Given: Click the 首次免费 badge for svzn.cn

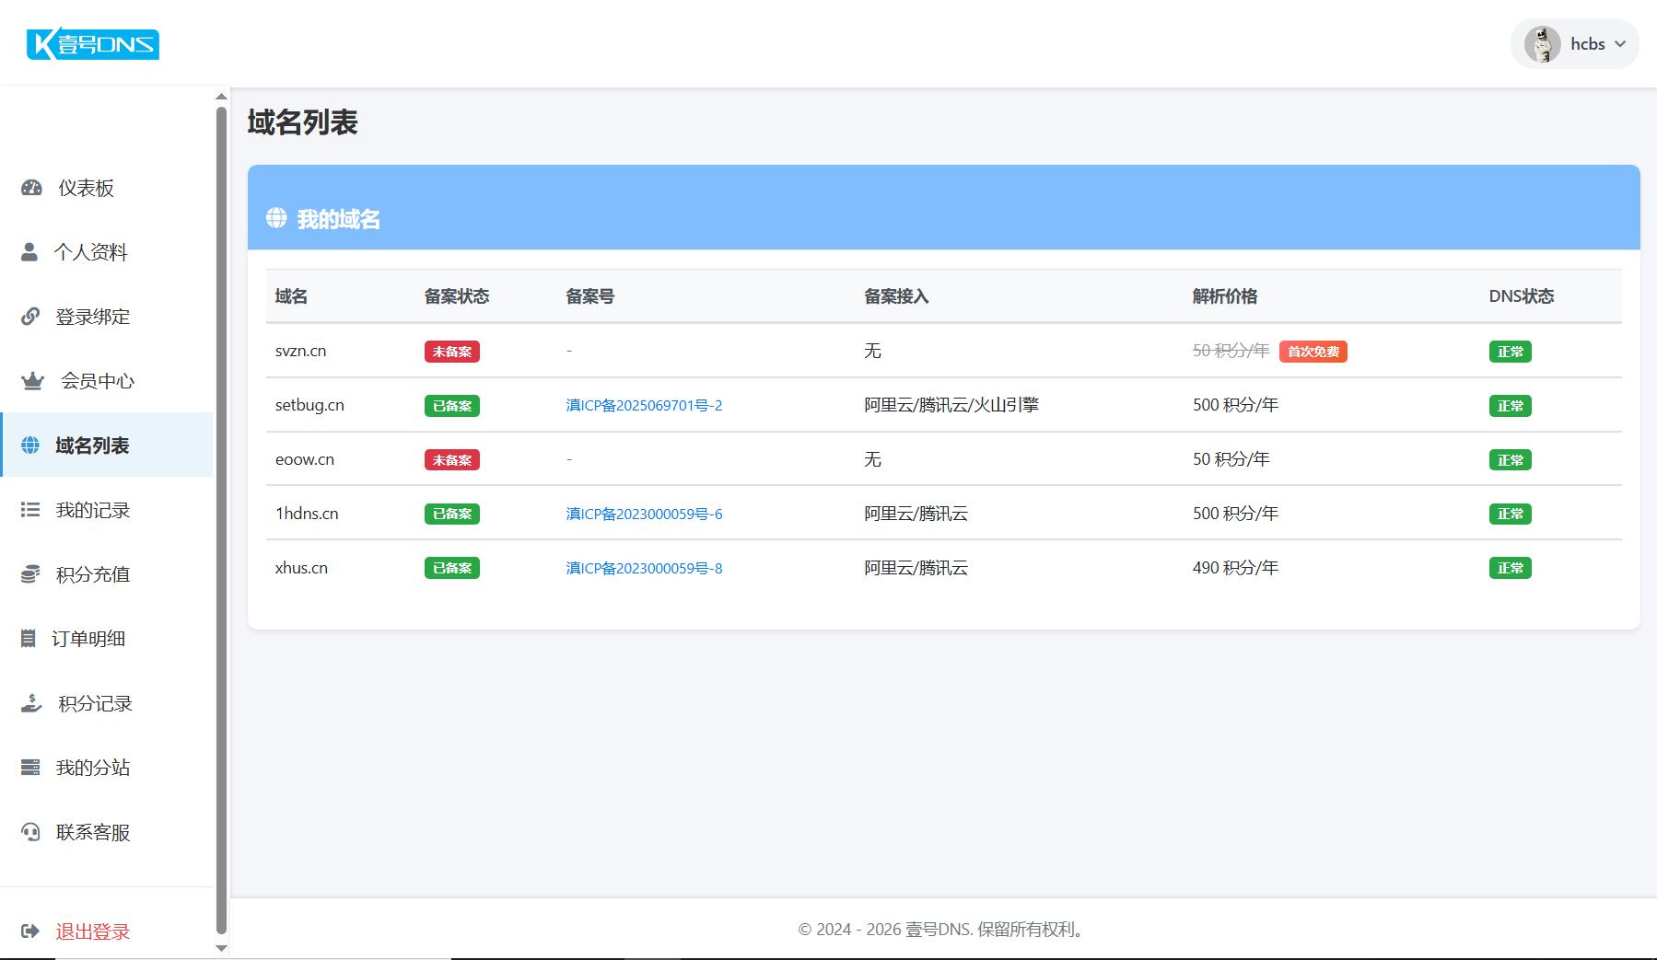Looking at the screenshot, I should 1313,352.
